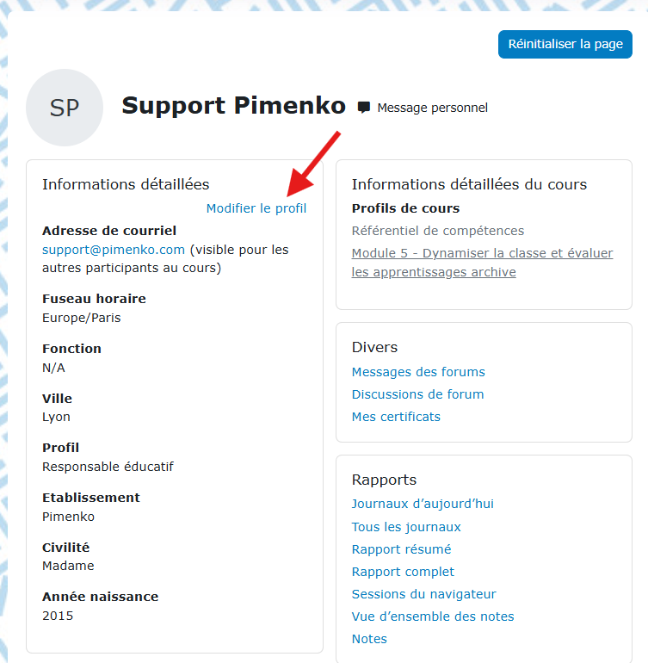Open the Message personnel link
The image size is (648, 663).
click(x=432, y=108)
